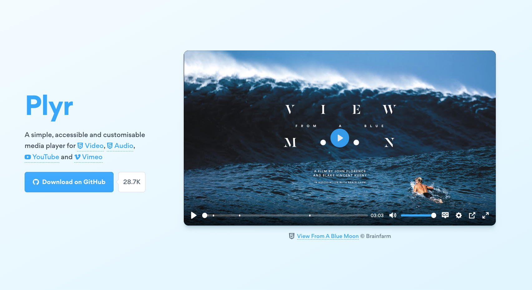Click the video seek progress bar
The height and width of the screenshot is (290, 532).
pyautogui.click(x=285, y=215)
